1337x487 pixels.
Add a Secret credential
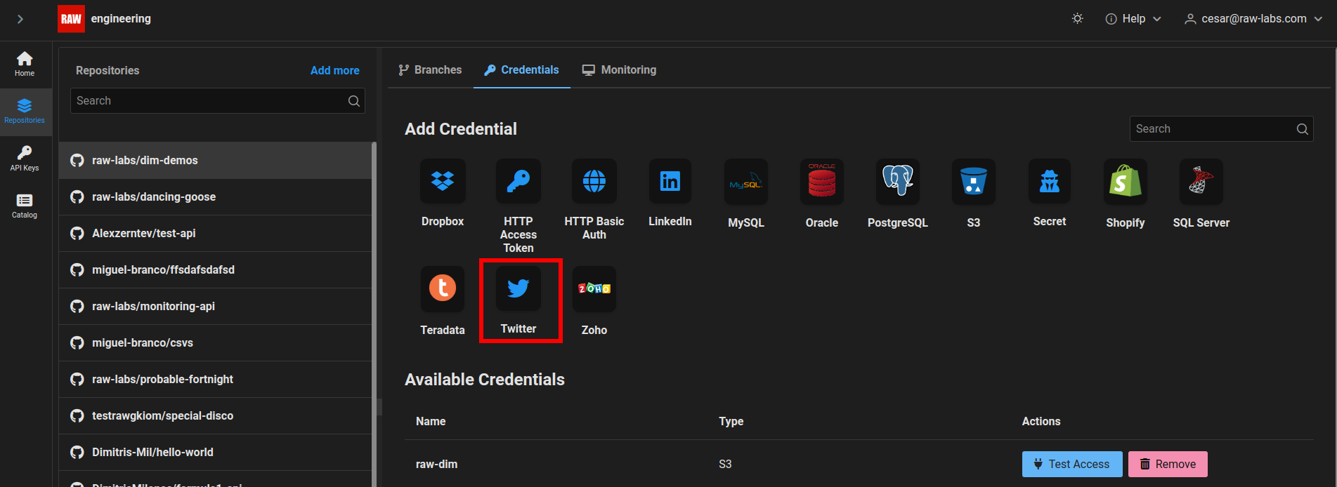click(x=1050, y=181)
